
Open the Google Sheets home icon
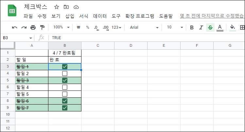[12, 10]
